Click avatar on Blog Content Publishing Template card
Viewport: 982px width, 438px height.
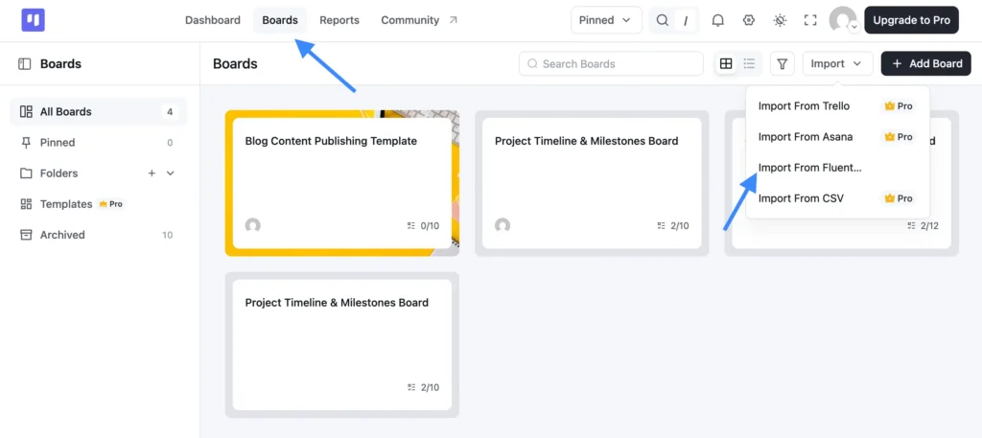(253, 225)
